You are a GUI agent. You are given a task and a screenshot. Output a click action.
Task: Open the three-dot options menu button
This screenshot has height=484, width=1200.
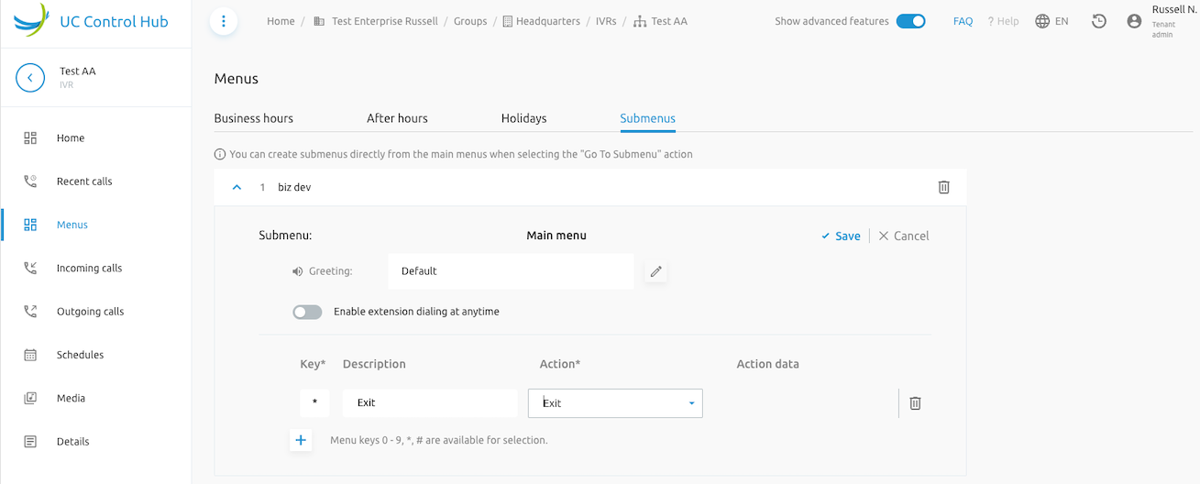coord(224,21)
